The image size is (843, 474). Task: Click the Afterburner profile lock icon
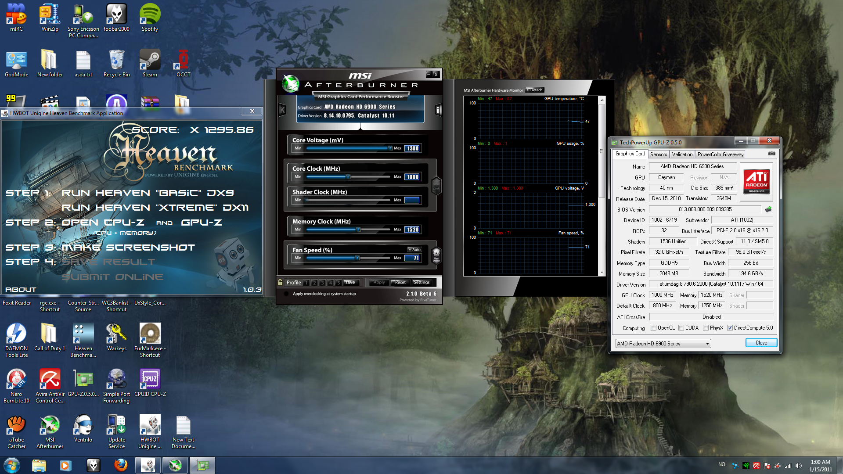280,282
